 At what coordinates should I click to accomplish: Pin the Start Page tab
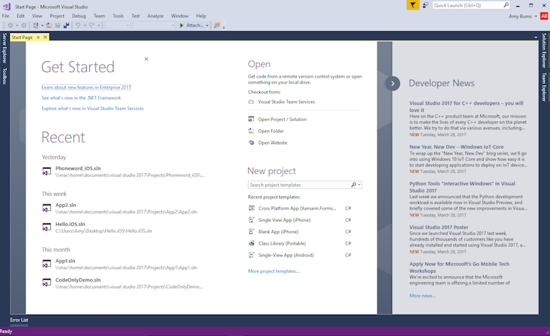tap(37, 37)
